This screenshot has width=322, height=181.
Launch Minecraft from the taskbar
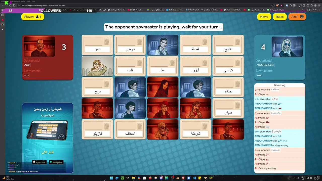pyautogui.click(x=122, y=178)
